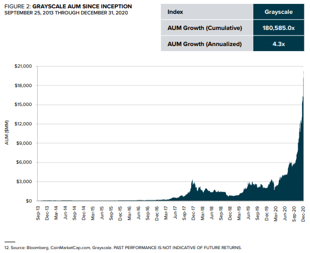Click the source footnote mentioning Bloomberg and CoinMarketCap.com
The height and width of the screenshot is (253, 310).
coord(123,247)
